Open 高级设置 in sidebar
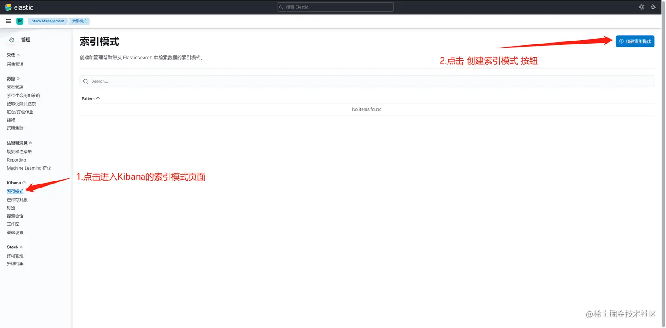Image resolution: width=666 pixels, height=328 pixels. click(15, 232)
